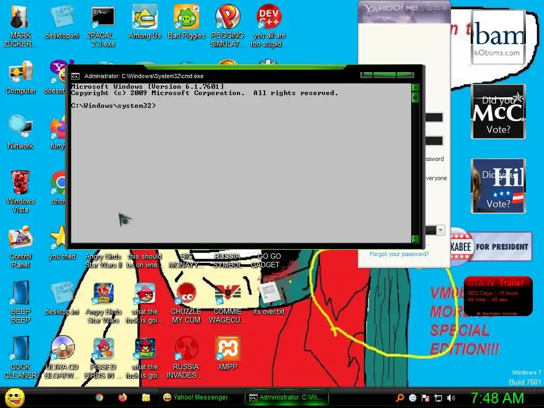Open the MARK ZUCKER desktop icon
Viewport: 544px width, 408px height.
point(20,25)
